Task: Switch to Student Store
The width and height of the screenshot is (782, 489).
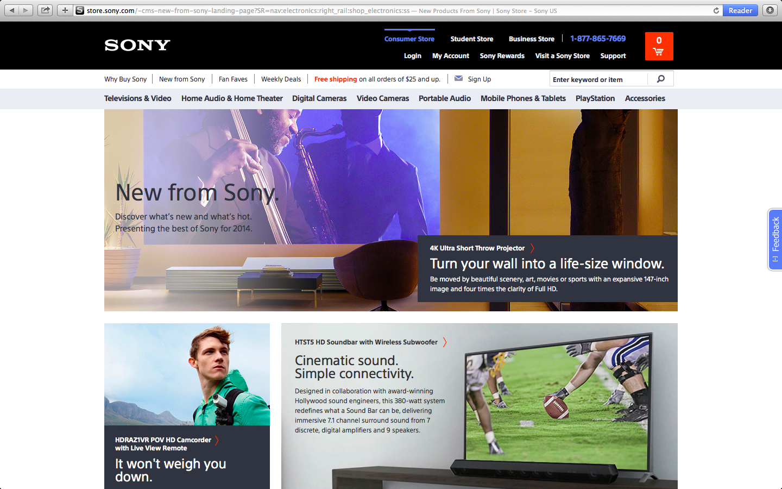Action: point(472,39)
